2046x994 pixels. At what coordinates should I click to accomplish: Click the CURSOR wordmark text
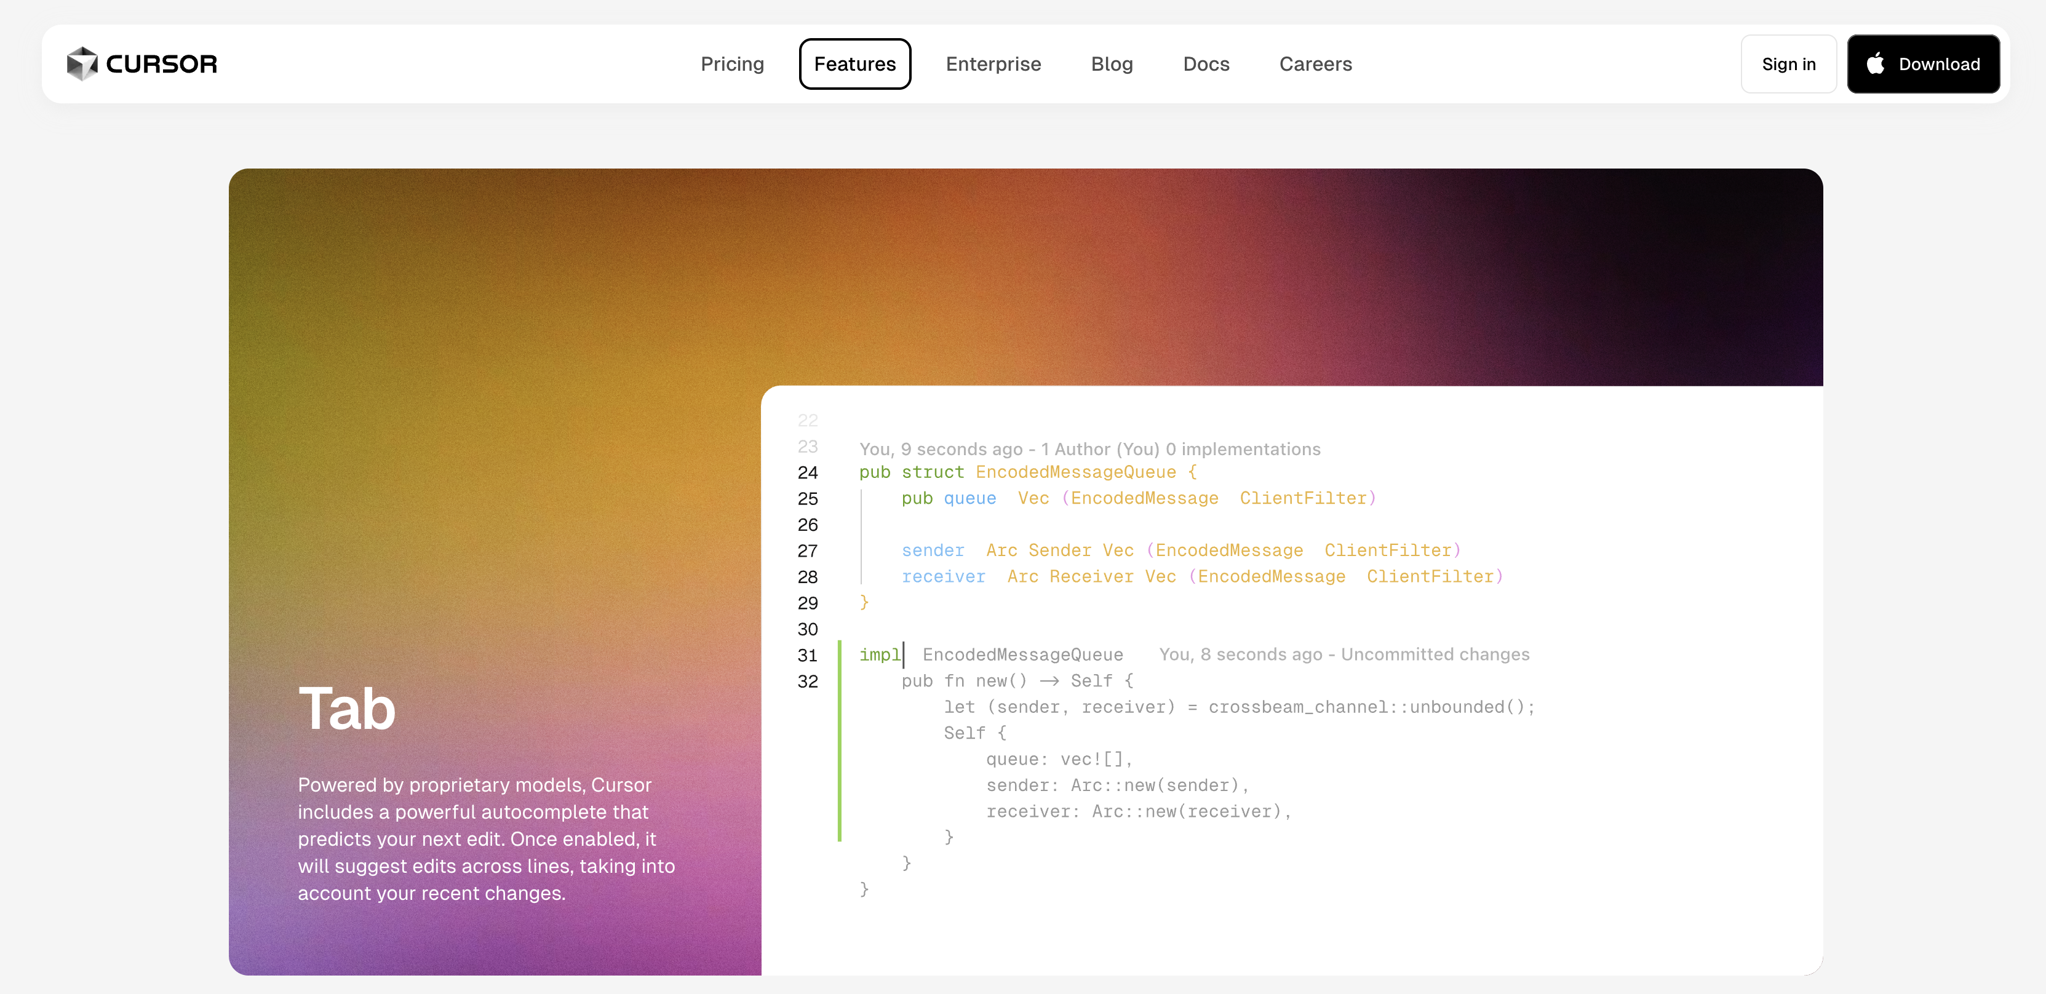tap(161, 63)
